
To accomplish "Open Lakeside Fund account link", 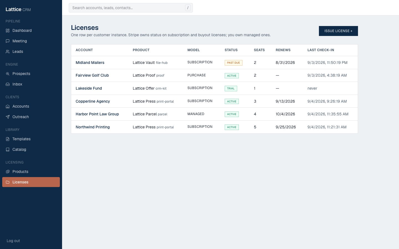I will pos(89,88).
